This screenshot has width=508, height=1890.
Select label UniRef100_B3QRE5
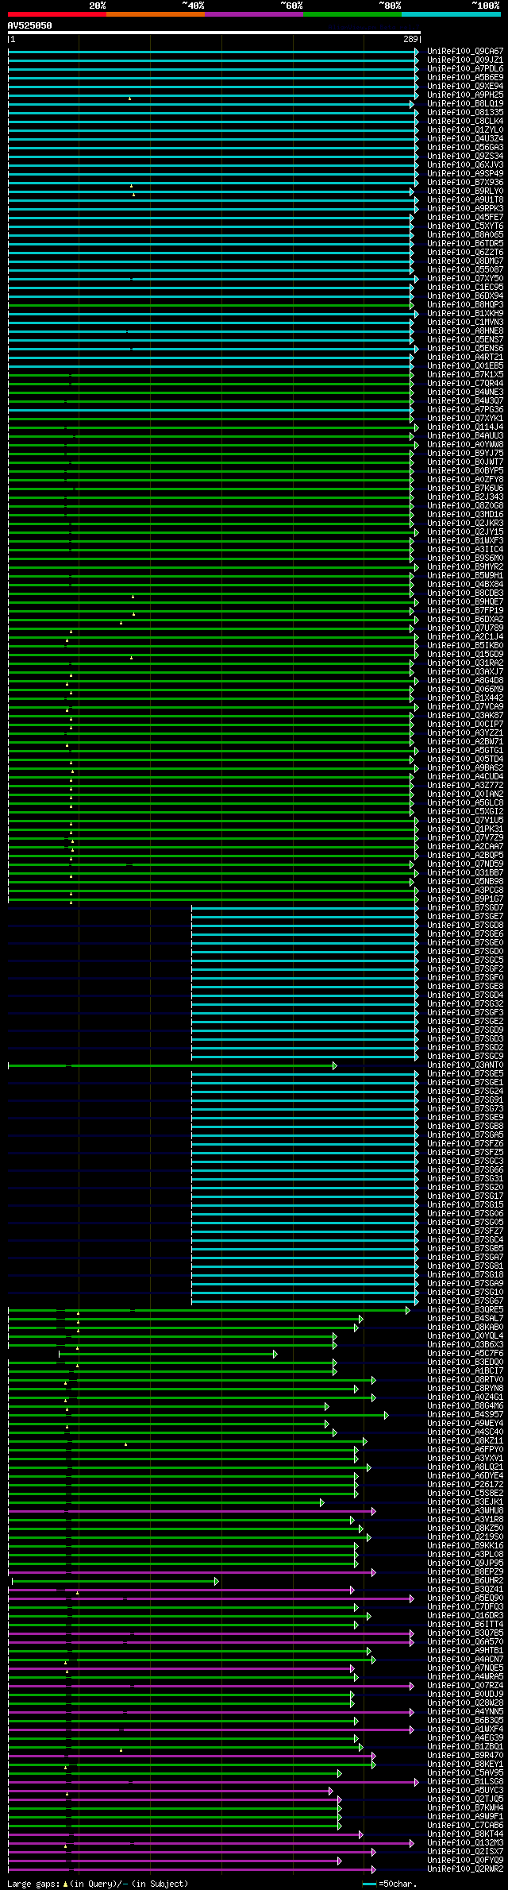pyautogui.click(x=465, y=1310)
